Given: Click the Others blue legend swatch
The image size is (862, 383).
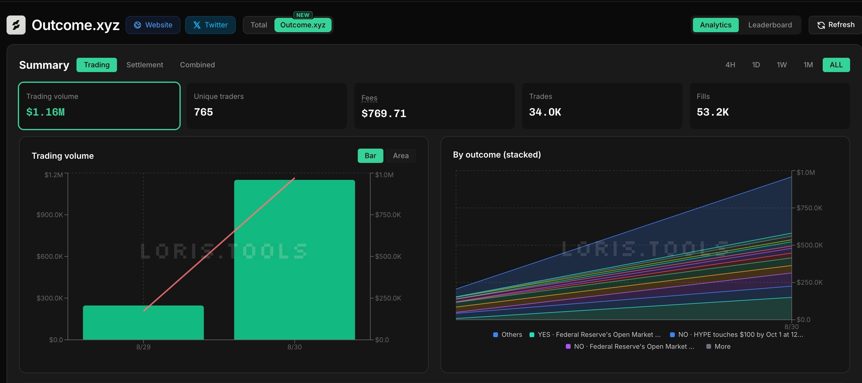Looking at the screenshot, I should click(x=496, y=334).
